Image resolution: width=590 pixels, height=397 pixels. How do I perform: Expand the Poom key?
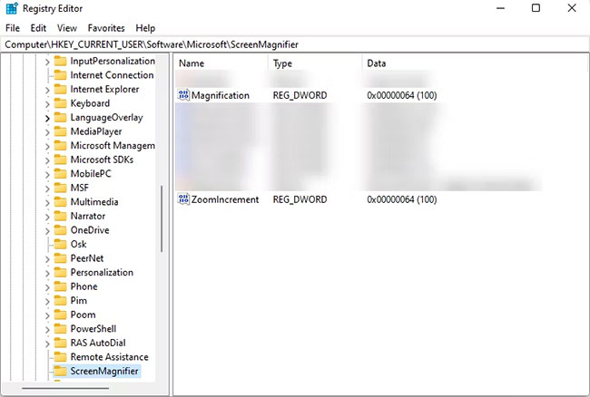point(47,315)
